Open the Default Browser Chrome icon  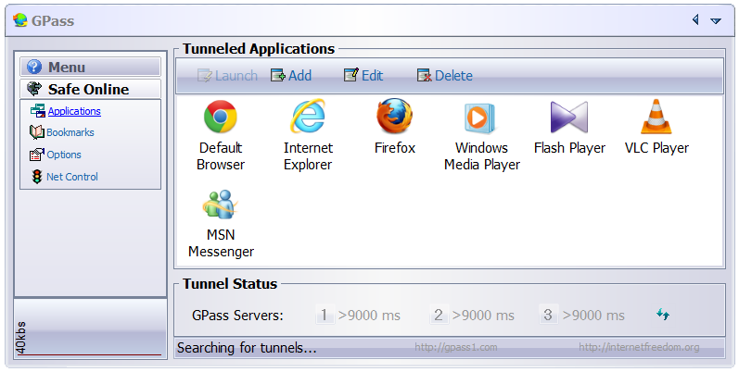point(220,117)
